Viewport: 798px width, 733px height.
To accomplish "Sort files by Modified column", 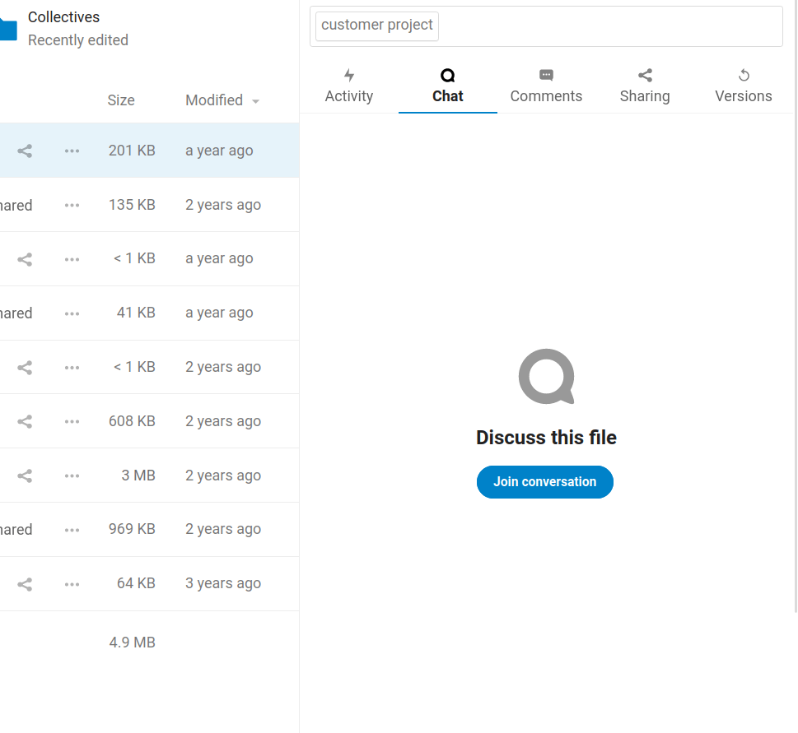I will [214, 100].
